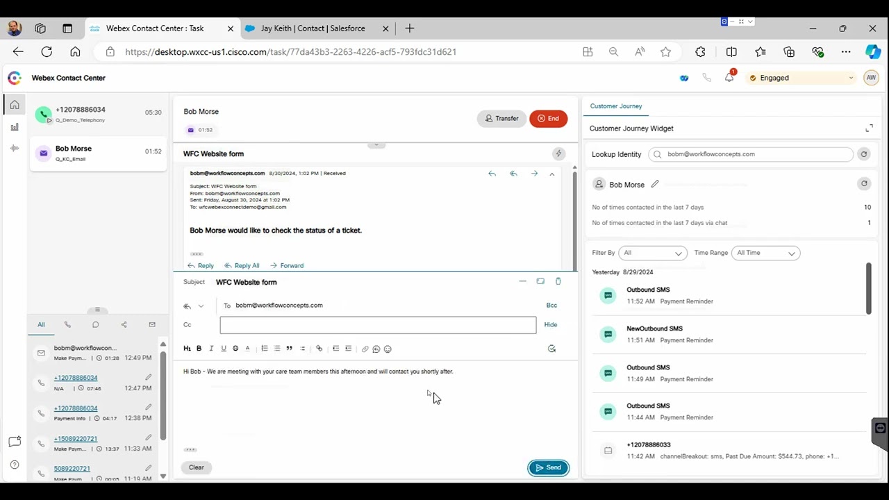889x500 pixels.
Task: Insert numbered list in email editor
Action: coord(265,349)
